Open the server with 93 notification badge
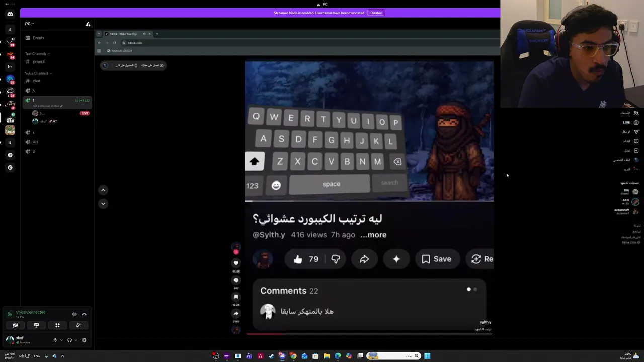Image resolution: width=644 pixels, height=362 pixels. [10, 42]
